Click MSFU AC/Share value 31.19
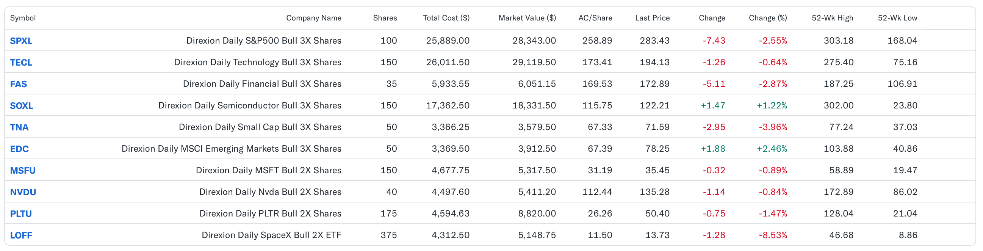Viewport: 983px width, 251px height. 600,170
